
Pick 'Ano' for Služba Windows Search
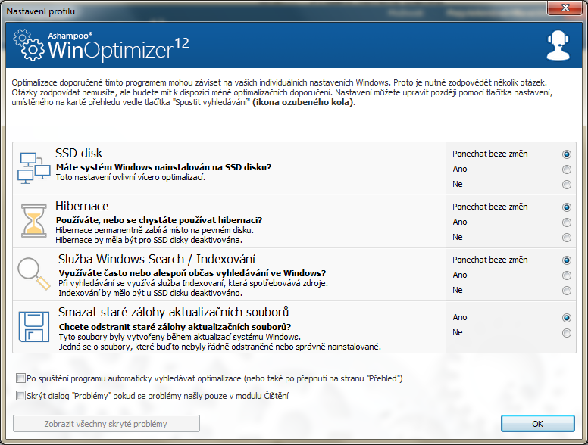(x=566, y=275)
